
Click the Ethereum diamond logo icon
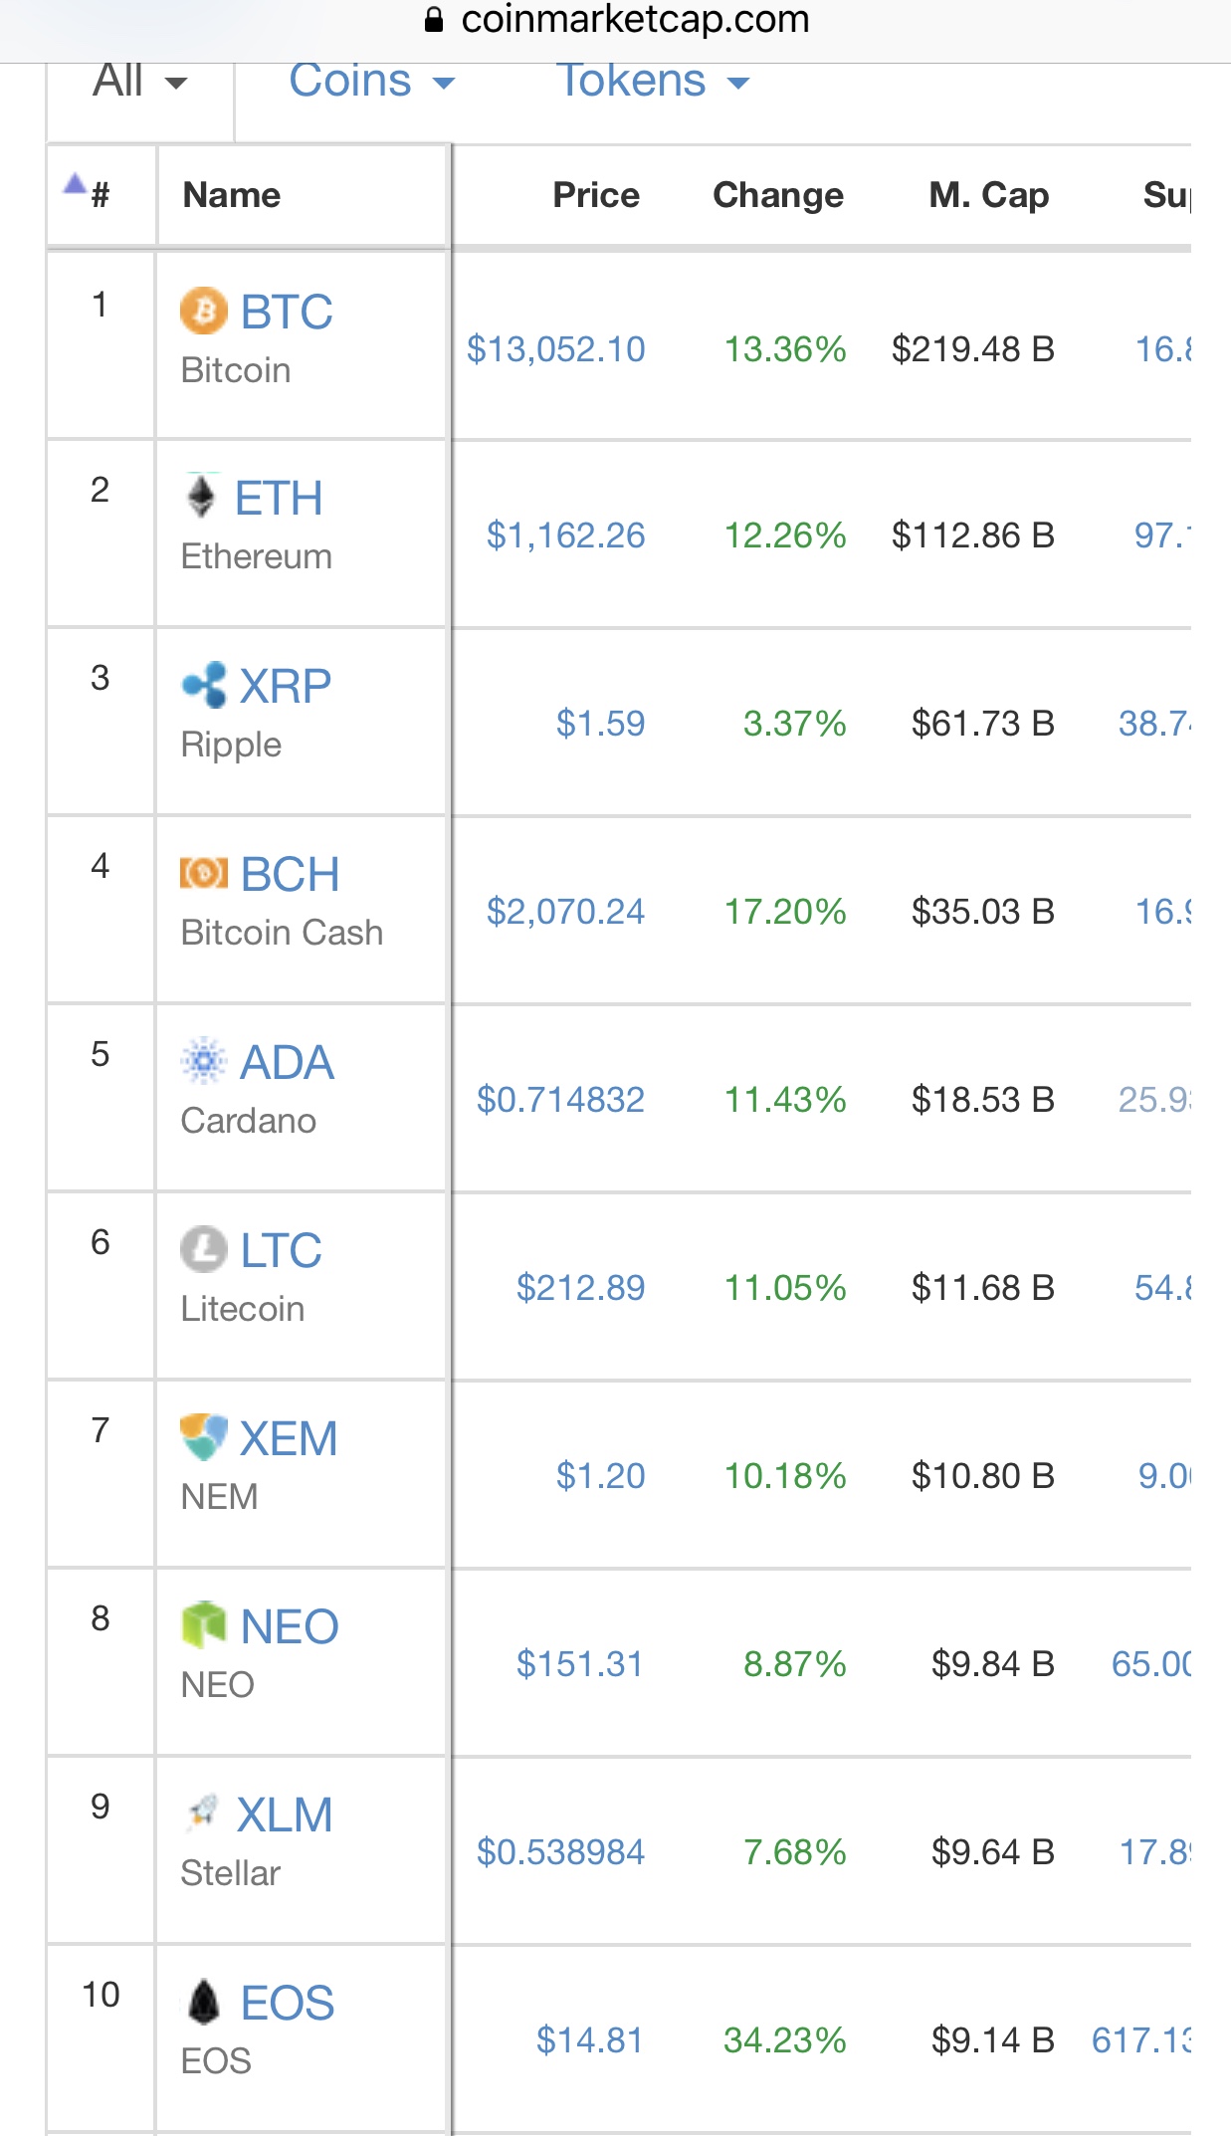202,497
